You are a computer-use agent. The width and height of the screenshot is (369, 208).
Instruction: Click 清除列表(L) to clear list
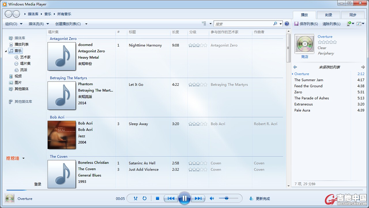click(x=332, y=24)
